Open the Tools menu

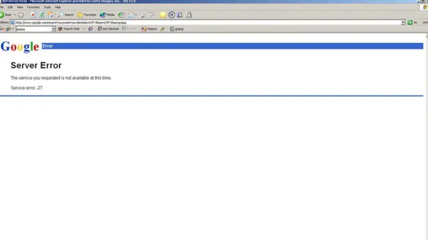point(47,7)
